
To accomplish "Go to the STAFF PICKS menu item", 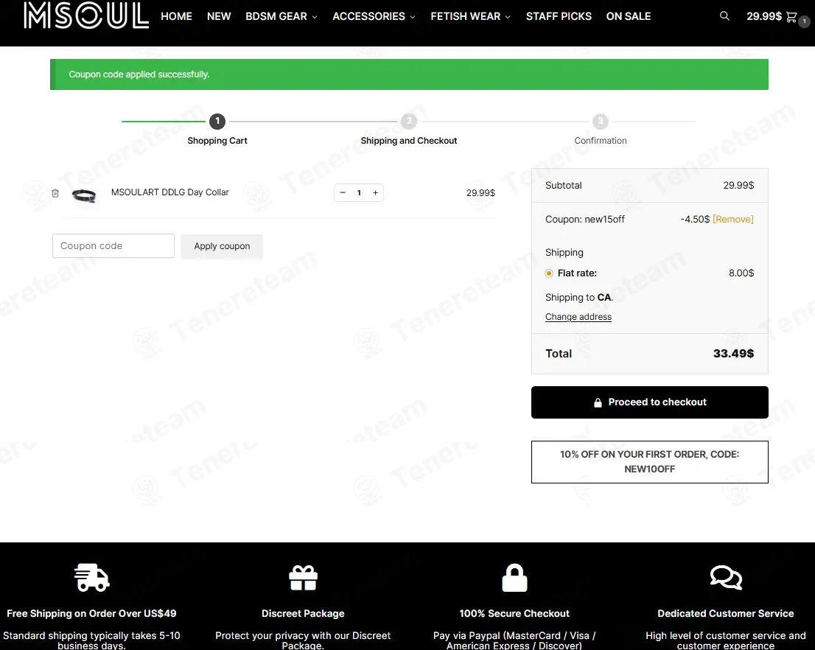I will tap(559, 17).
